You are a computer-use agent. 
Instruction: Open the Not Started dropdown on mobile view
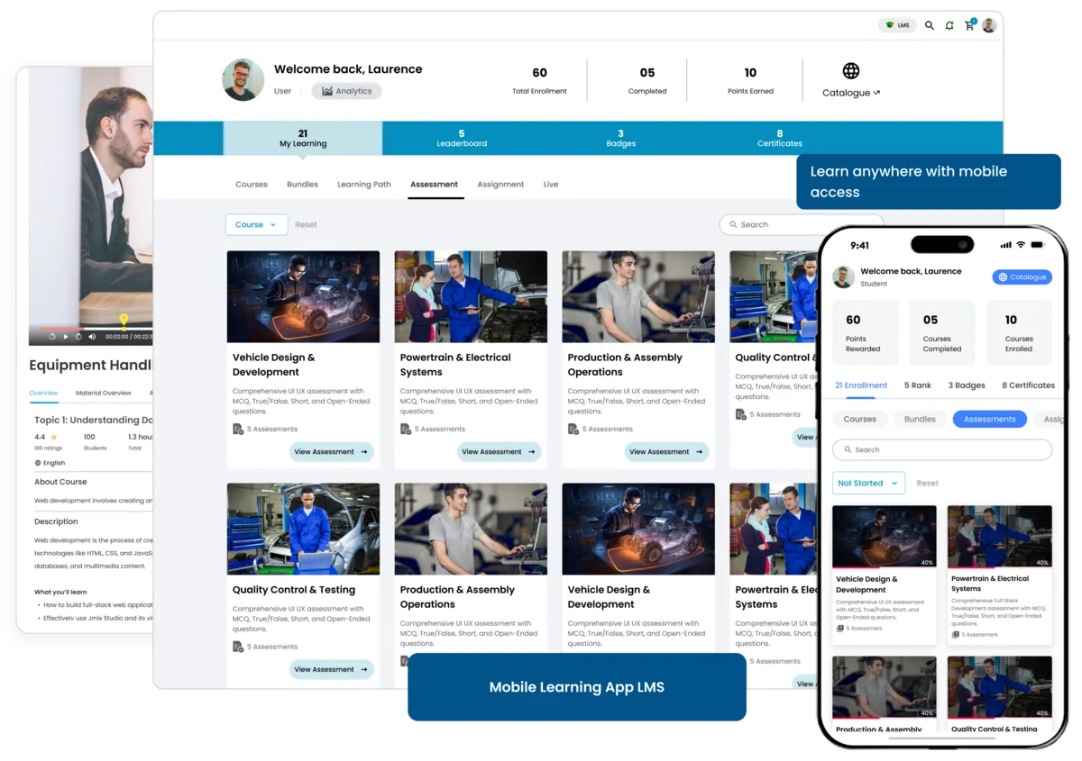coord(867,483)
